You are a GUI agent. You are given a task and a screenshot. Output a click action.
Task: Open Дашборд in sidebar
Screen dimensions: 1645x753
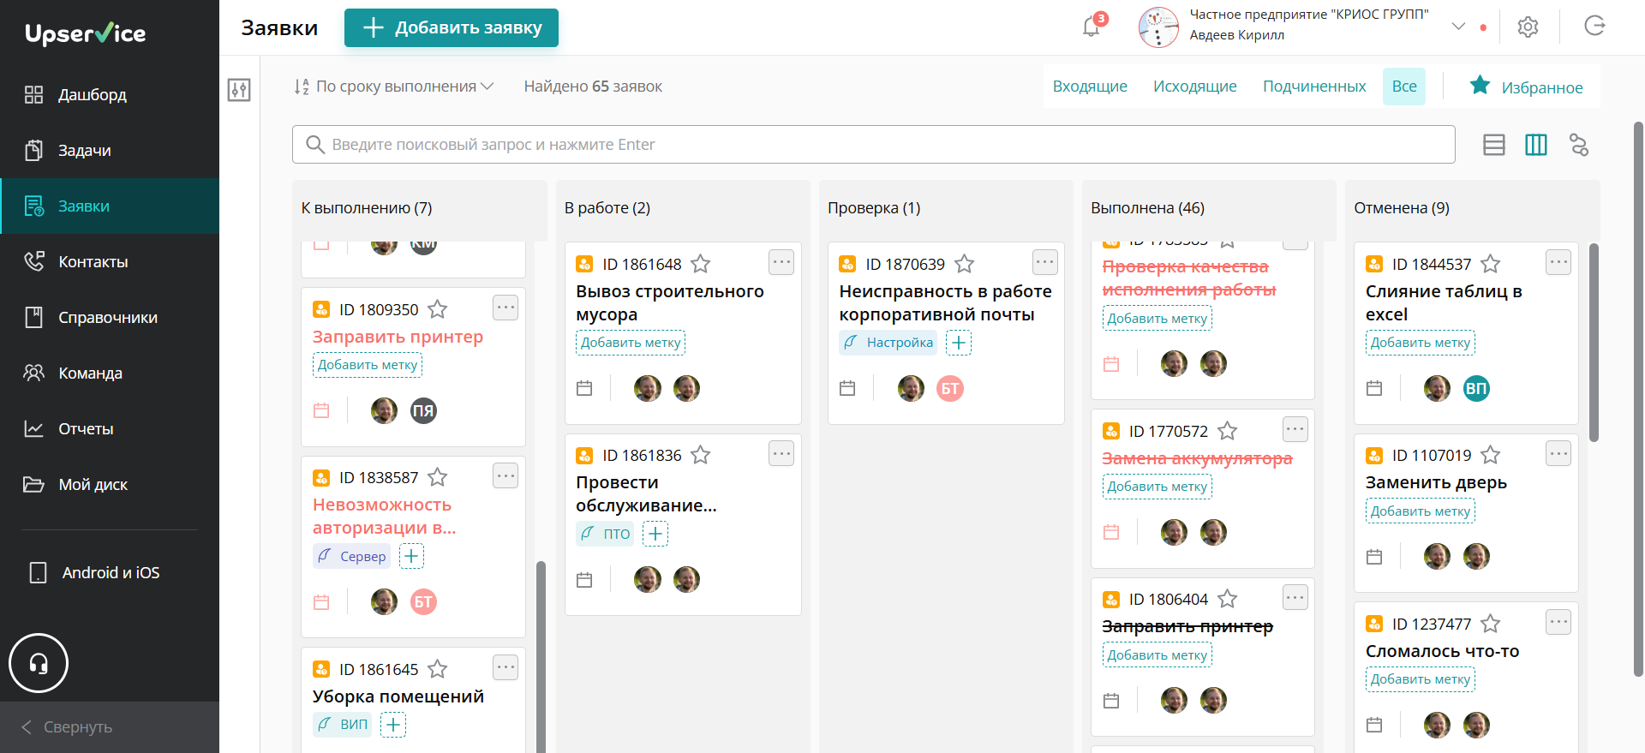110,94
